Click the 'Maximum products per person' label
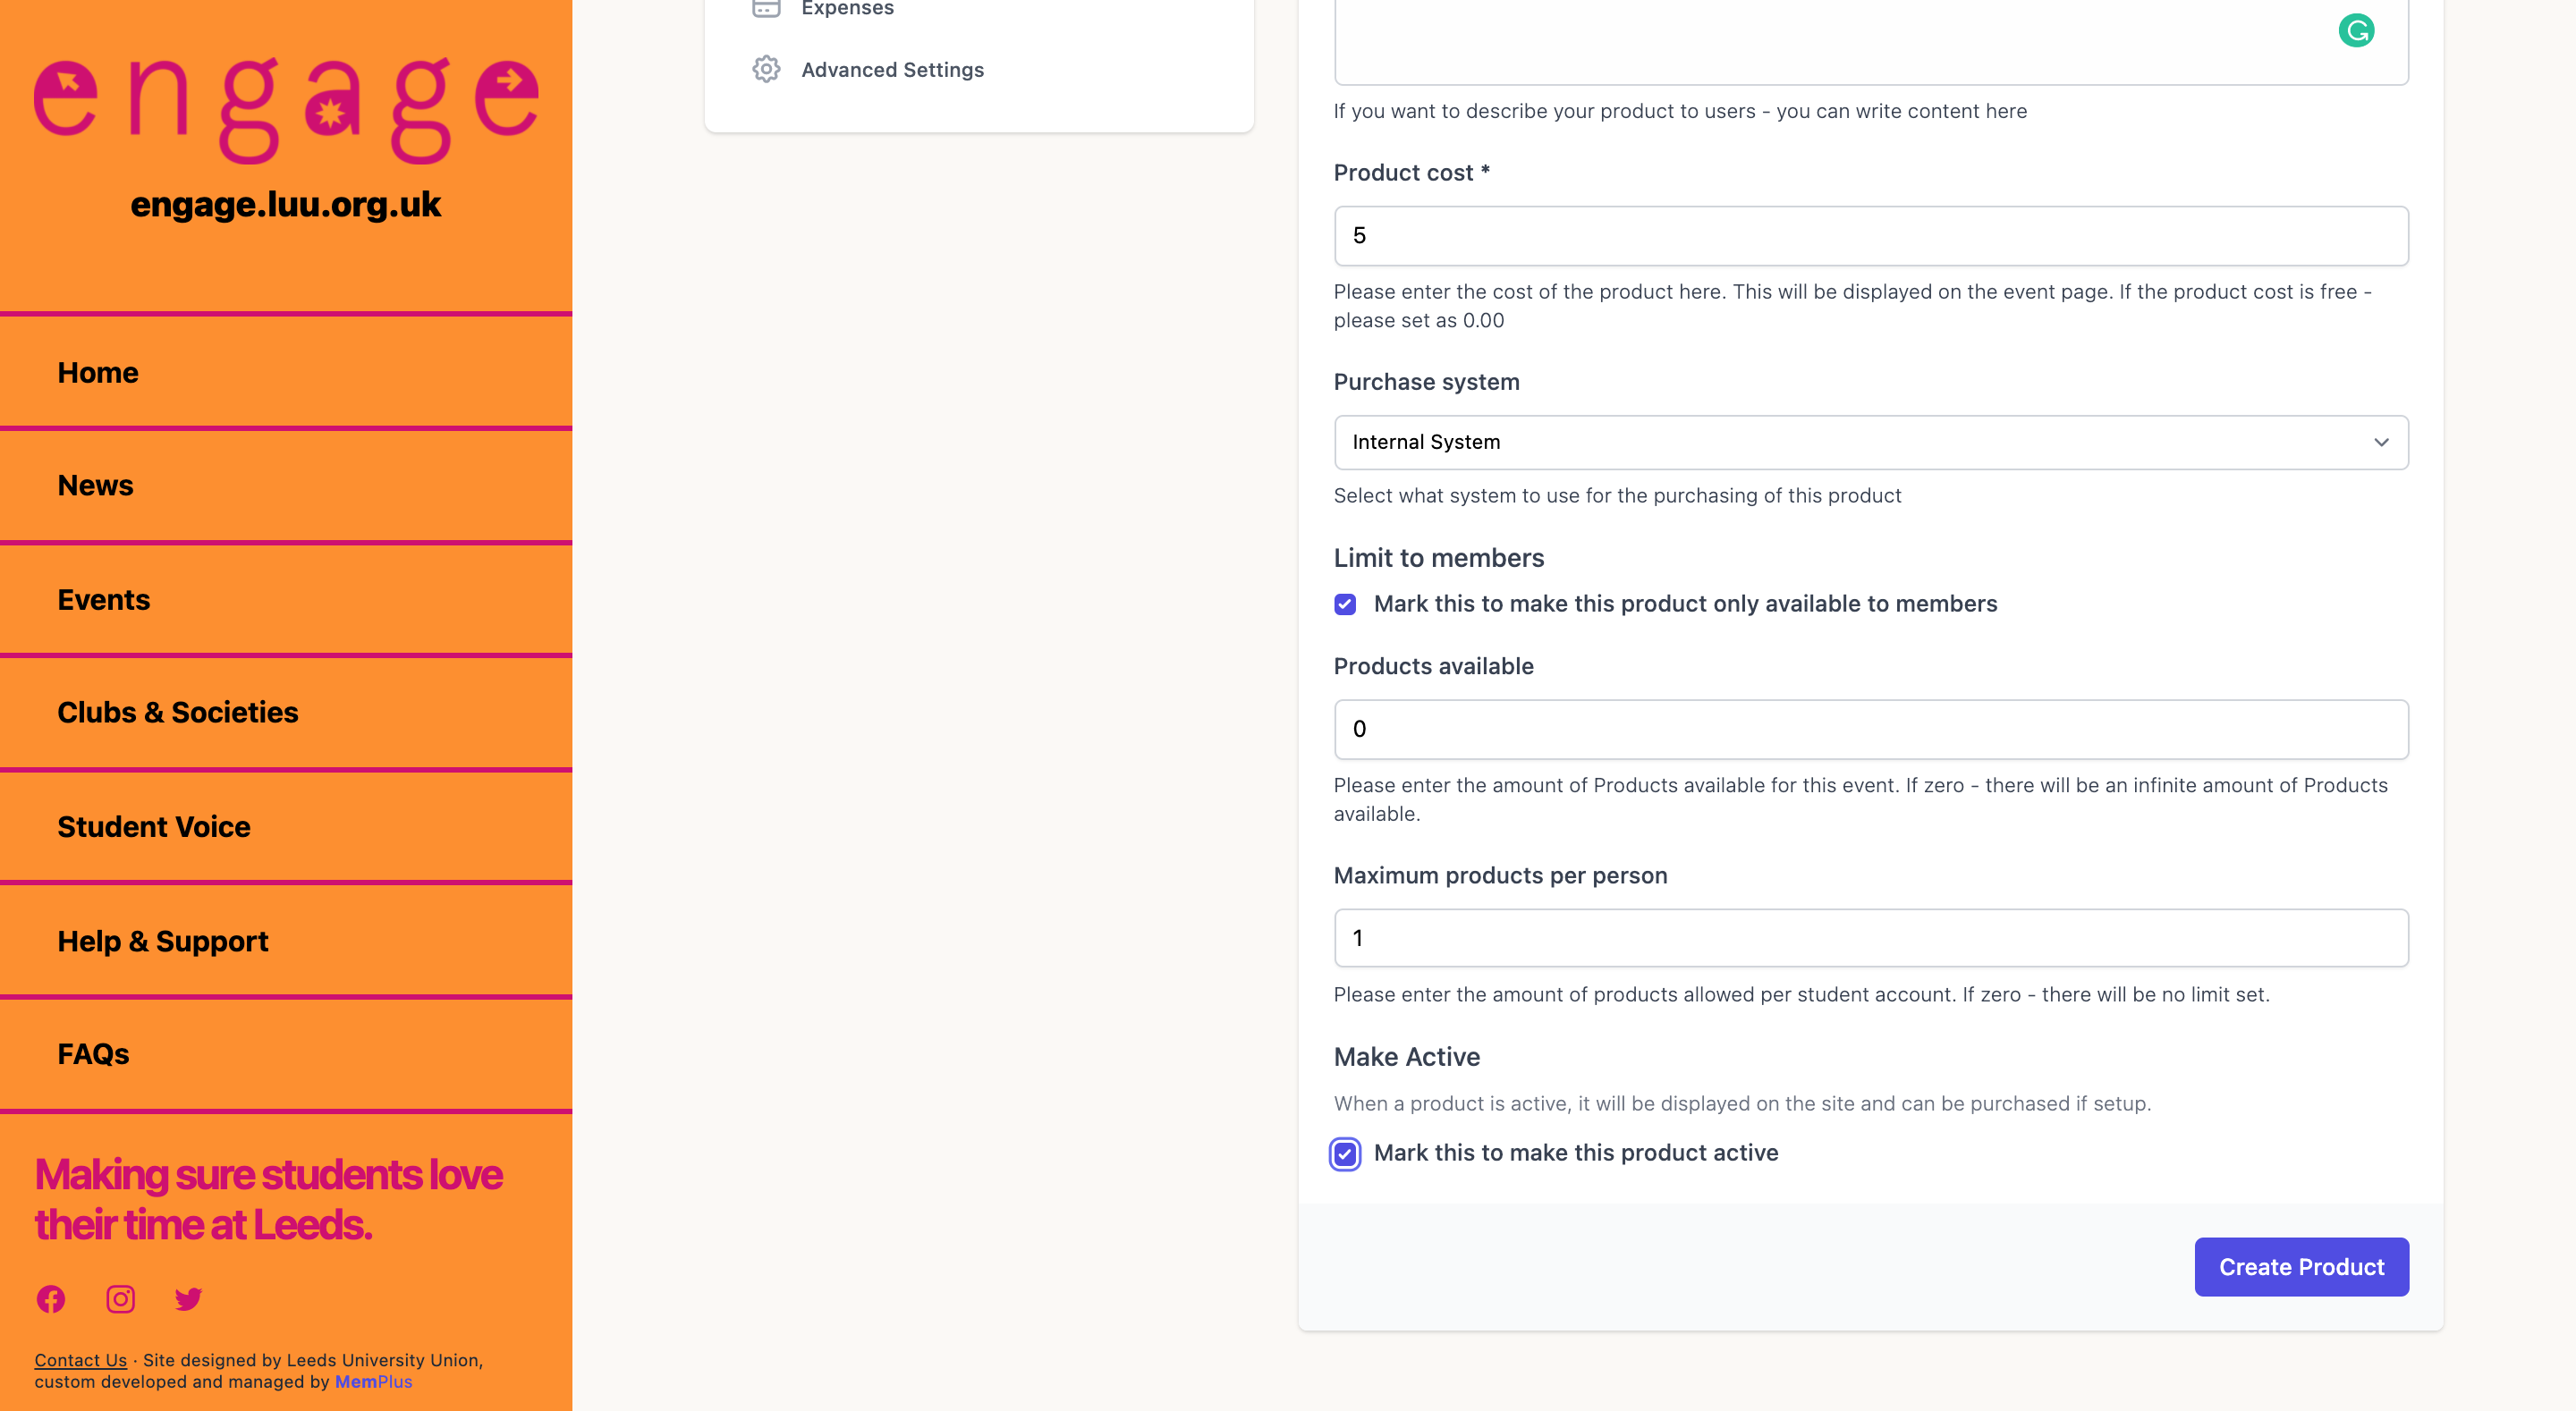 pos(1500,876)
